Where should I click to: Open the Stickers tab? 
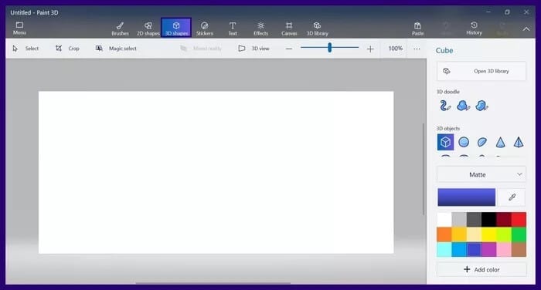click(x=205, y=29)
